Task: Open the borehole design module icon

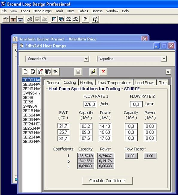Action: click(x=6, y=19)
